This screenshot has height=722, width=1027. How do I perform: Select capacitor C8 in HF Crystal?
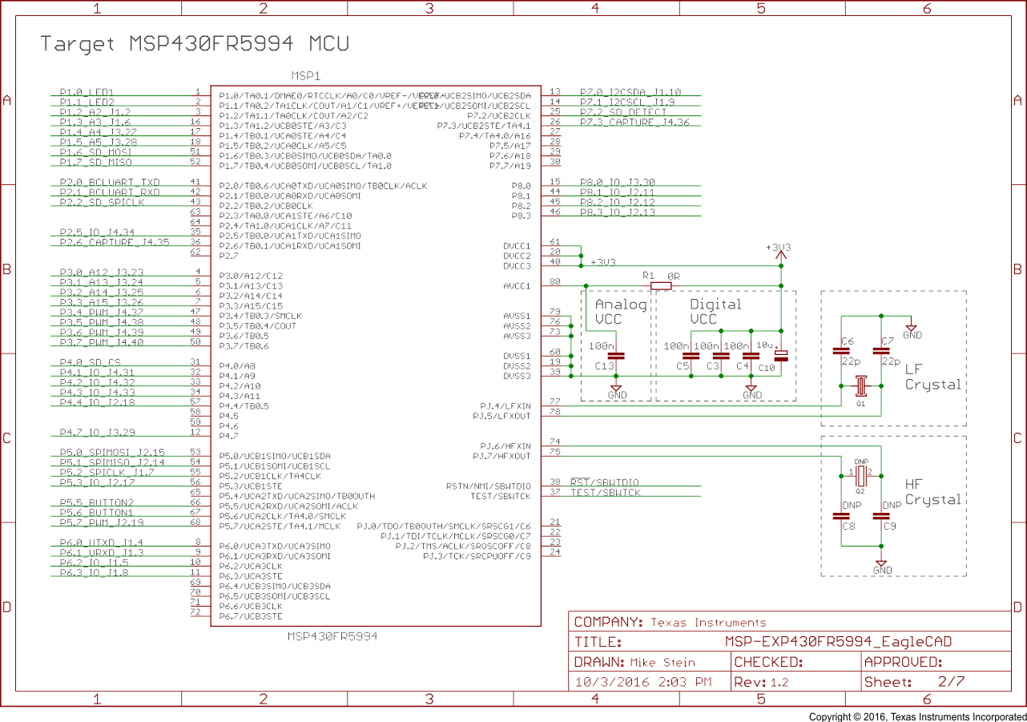(x=841, y=516)
